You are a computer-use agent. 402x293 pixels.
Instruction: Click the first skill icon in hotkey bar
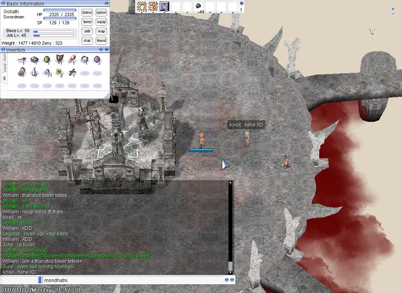pos(141,6)
